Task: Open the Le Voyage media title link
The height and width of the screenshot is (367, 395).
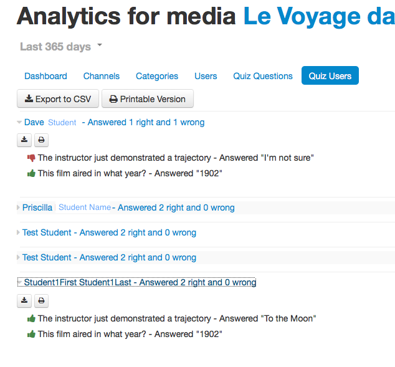Action: coord(319,17)
